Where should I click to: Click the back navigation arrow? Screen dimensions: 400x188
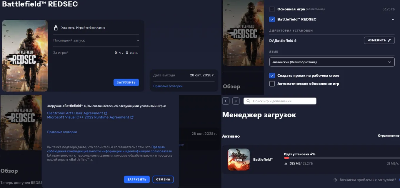point(226,101)
